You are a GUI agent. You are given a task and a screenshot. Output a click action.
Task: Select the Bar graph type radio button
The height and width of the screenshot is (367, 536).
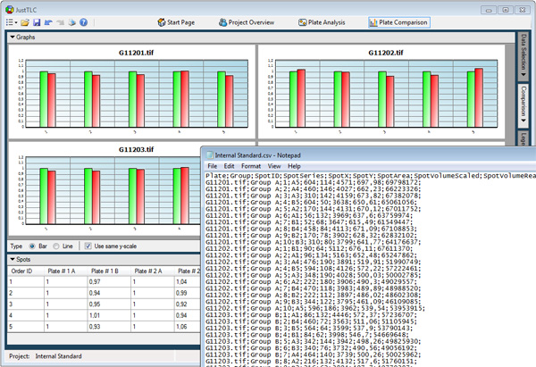pos(32,246)
